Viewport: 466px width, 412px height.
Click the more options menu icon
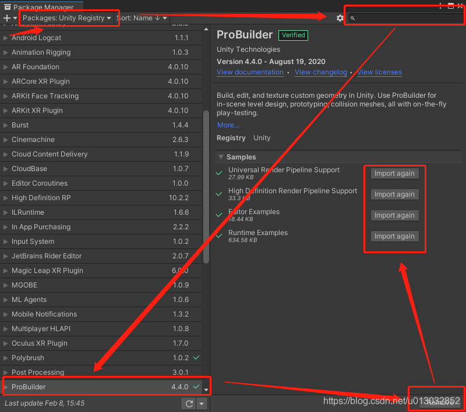pos(441,5)
